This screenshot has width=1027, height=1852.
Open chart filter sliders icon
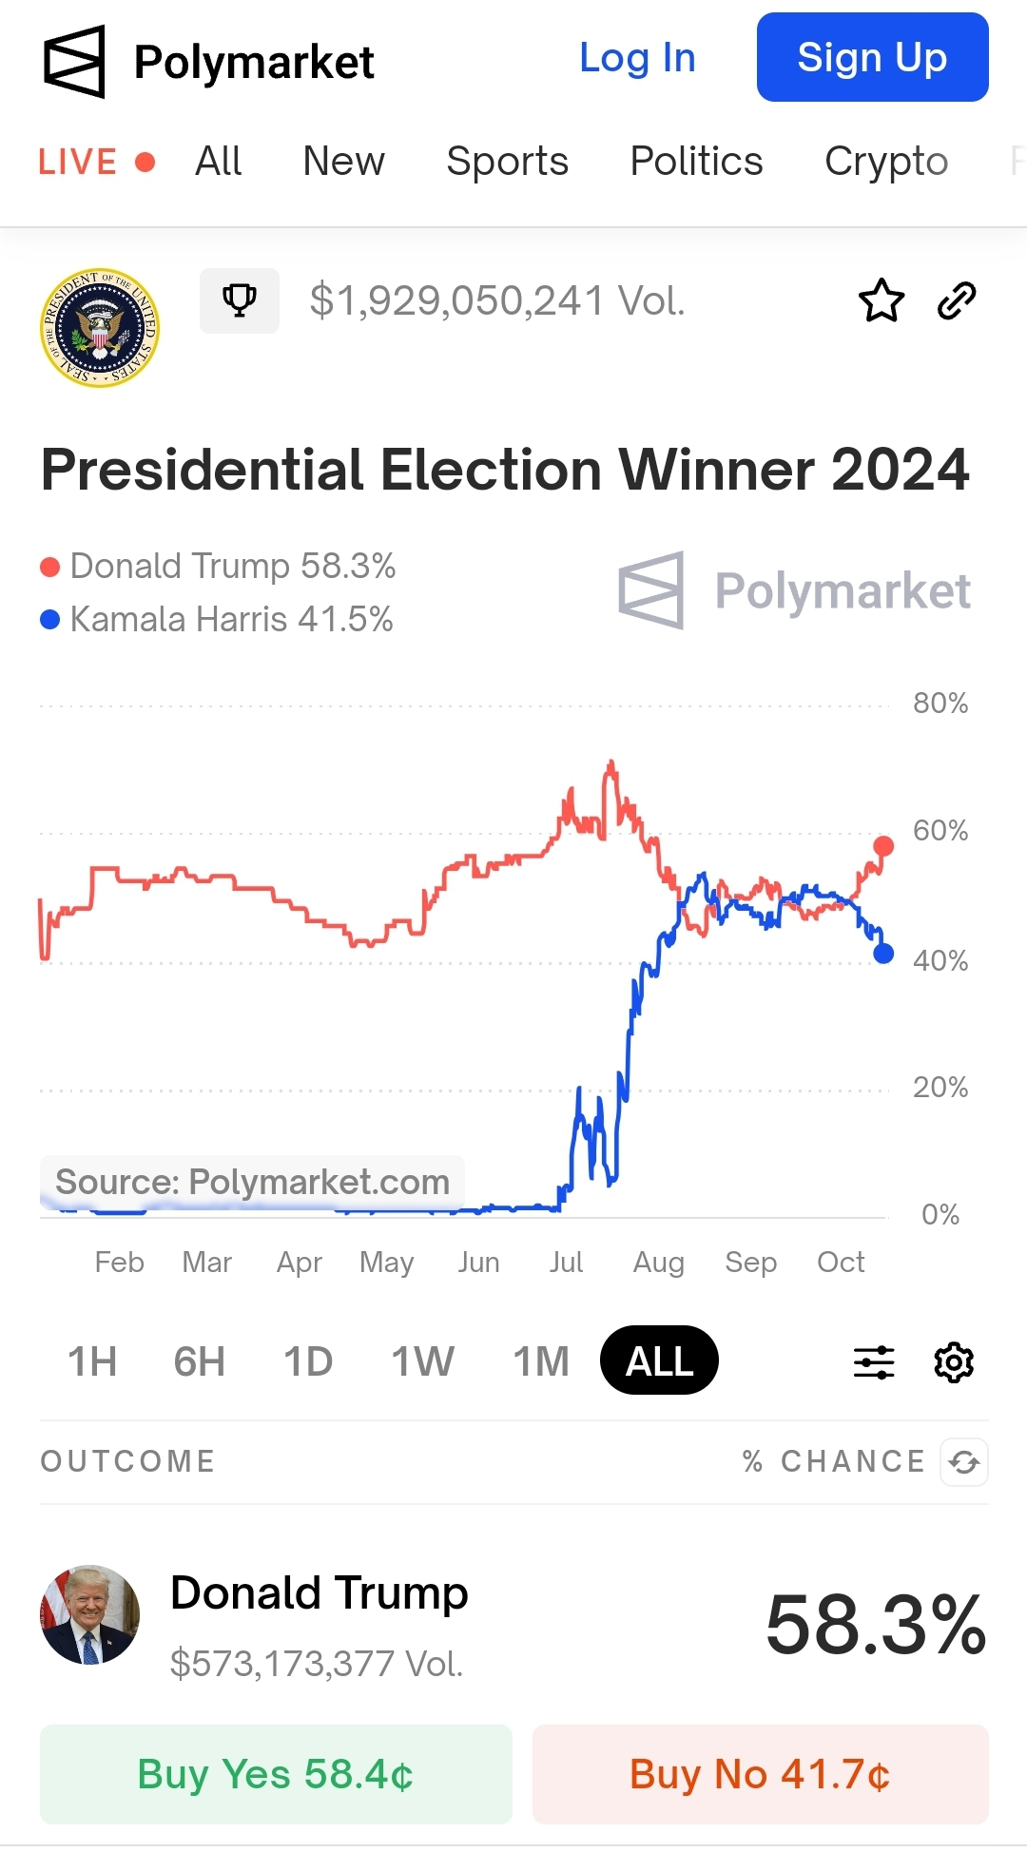[874, 1362]
